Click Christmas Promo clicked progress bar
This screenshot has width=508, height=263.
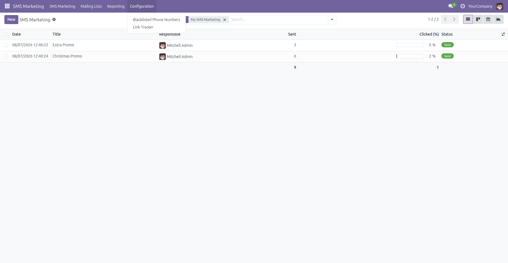point(410,56)
